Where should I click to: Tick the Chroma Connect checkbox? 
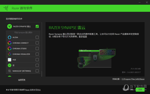37,43
